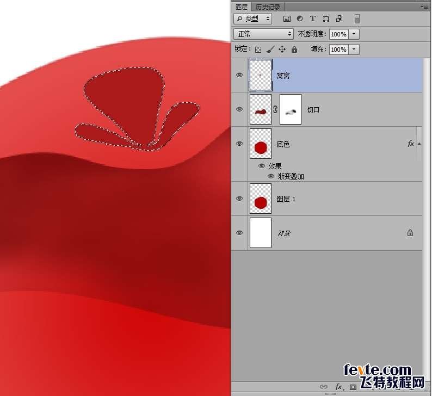Click the text layer filter icon
This screenshot has width=432, height=396.
click(x=313, y=19)
